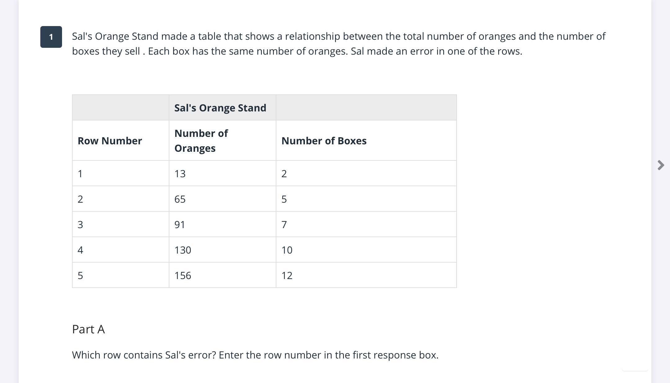Click the Row Number column header
This screenshot has height=383, width=670.
click(110, 141)
